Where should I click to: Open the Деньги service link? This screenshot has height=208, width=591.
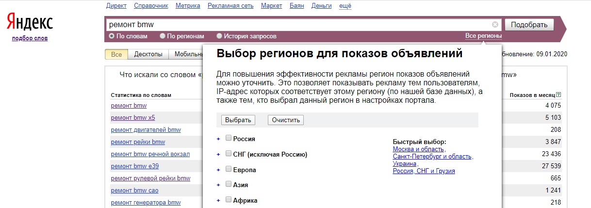coord(322,6)
